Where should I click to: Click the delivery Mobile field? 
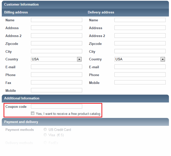[140, 83]
